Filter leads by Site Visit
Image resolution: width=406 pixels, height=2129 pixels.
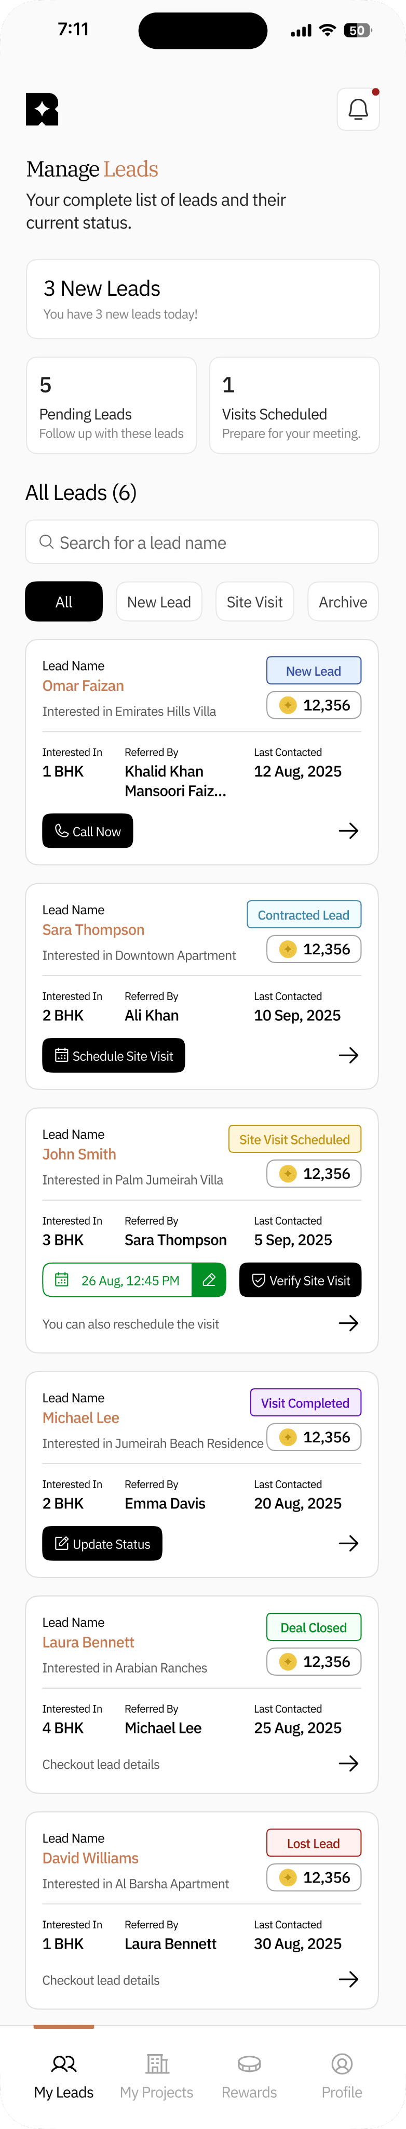point(254,602)
